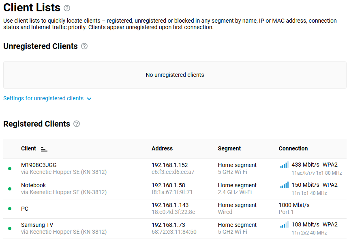The height and width of the screenshot is (241, 349).
Task: Click the Client column header label
Action: 28,148
